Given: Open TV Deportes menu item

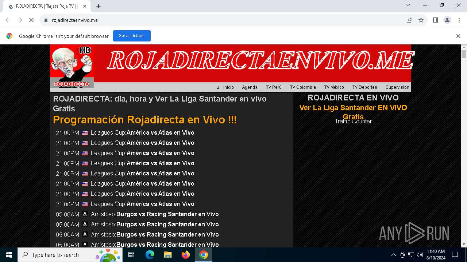Looking at the screenshot, I should 365,87.
